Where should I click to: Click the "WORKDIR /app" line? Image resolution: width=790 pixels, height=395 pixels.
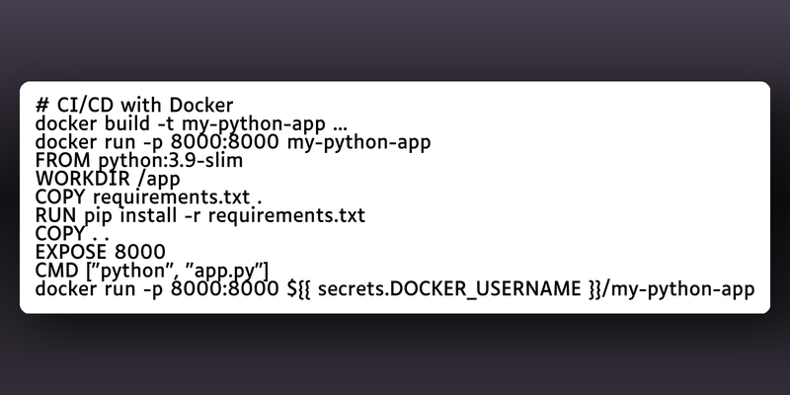pos(108,179)
